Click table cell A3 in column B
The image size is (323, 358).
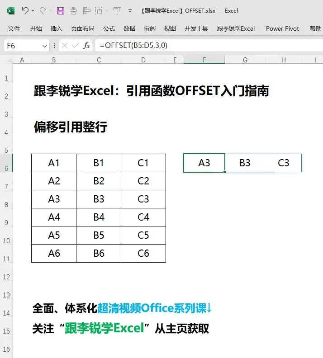[x=54, y=199]
